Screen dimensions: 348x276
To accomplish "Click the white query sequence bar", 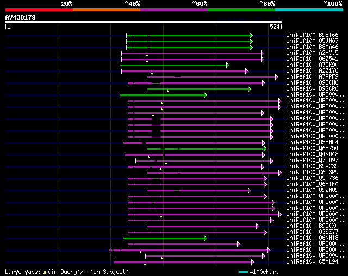I will pos(144,22).
